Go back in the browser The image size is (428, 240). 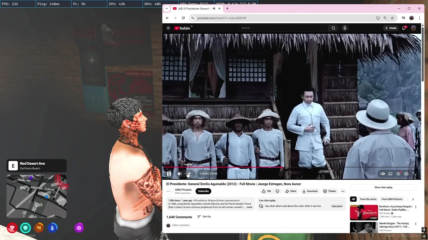click(167, 18)
